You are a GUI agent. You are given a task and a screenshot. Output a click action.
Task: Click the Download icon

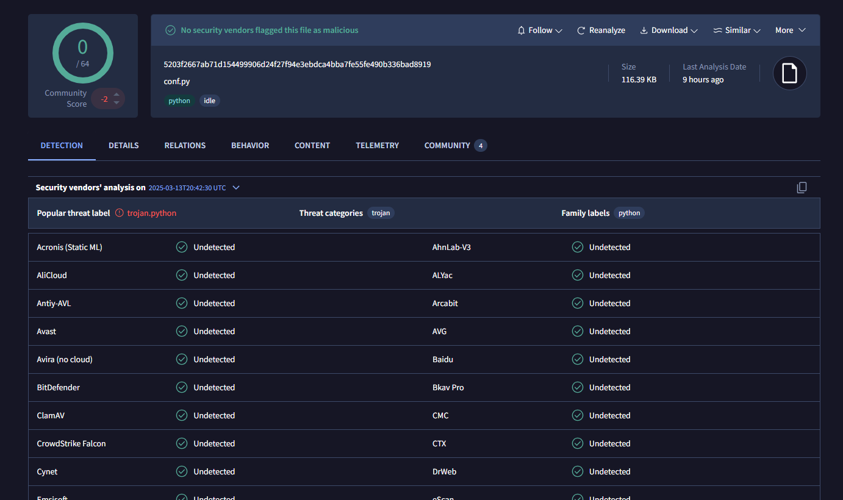pyautogui.click(x=644, y=30)
